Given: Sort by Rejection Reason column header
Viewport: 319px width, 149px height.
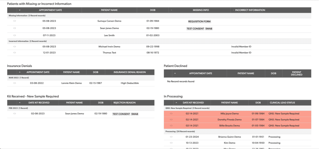Looking at the screenshot, I should (125, 103).
